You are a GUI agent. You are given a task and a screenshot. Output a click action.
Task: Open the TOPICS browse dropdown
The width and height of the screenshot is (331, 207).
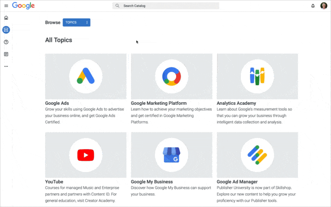click(x=76, y=23)
